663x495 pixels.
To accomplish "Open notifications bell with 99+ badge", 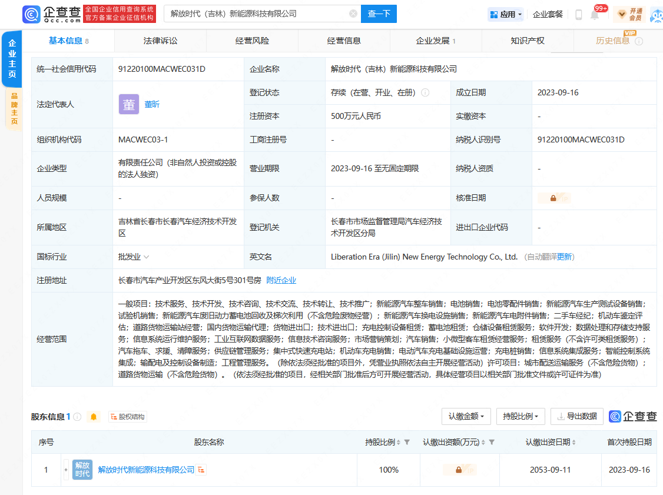I will tap(595, 15).
